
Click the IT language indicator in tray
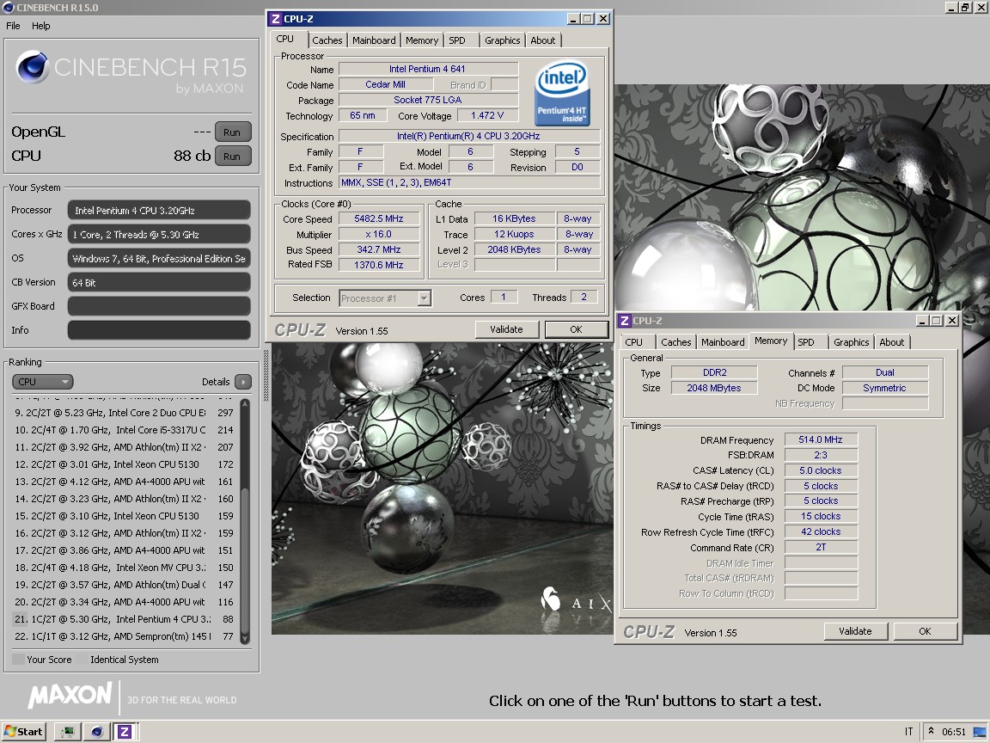pos(908,732)
